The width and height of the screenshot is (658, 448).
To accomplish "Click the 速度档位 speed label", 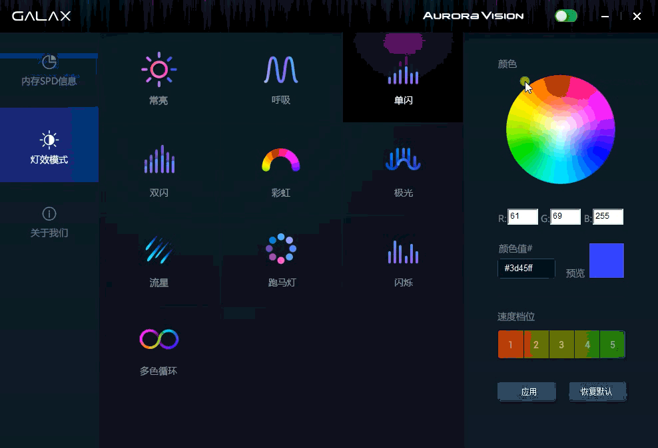I will coord(516,316).
